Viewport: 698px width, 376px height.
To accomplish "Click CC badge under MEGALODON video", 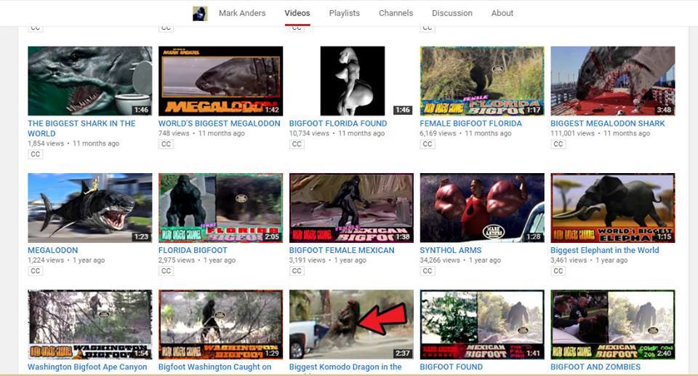I will [35, 271].
